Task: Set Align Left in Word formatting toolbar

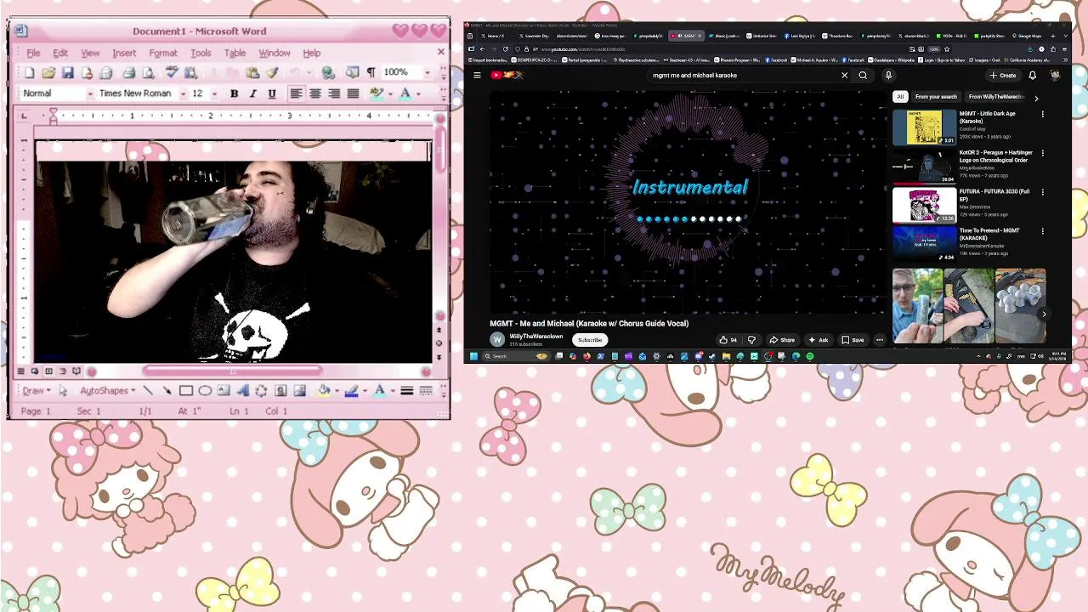Action: coord(296,93)
